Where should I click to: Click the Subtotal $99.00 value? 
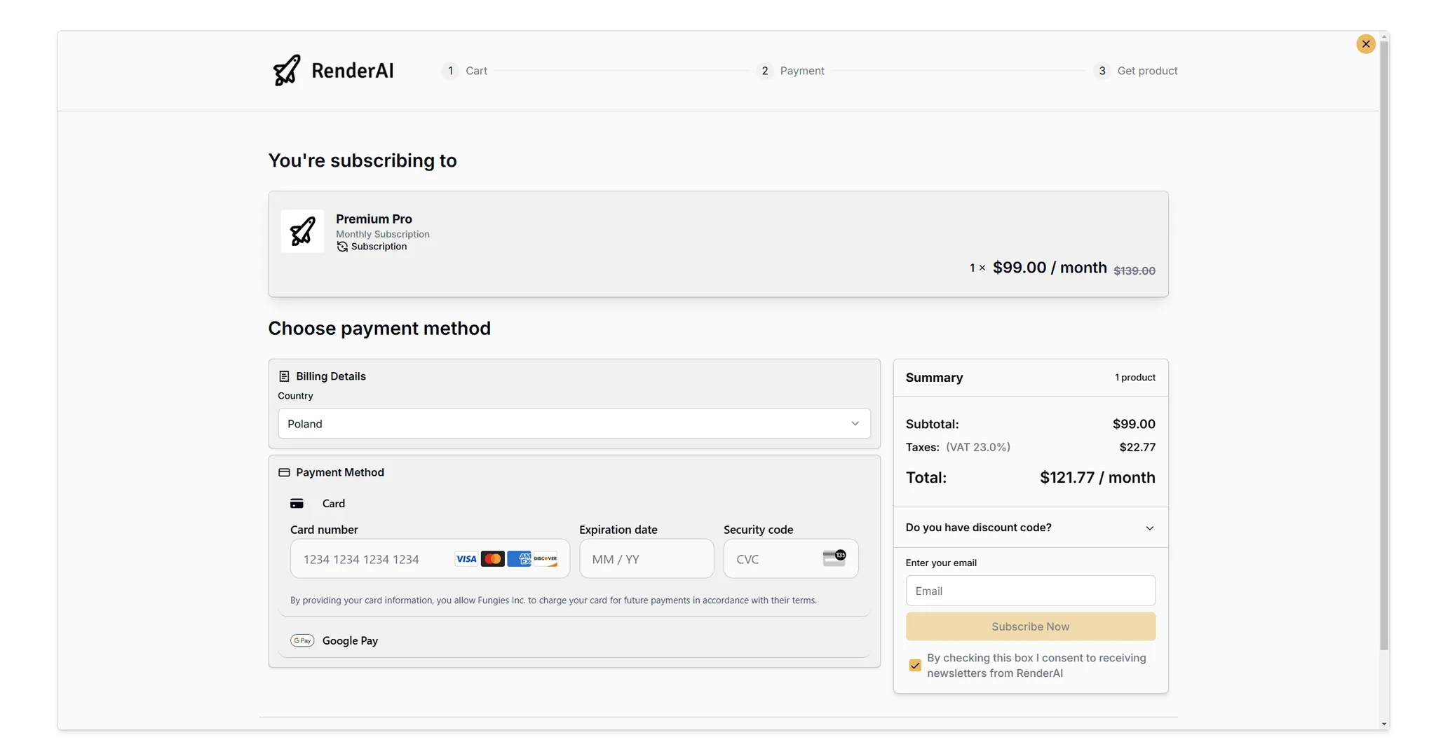pyautogui.click(x=1134, y=424)
